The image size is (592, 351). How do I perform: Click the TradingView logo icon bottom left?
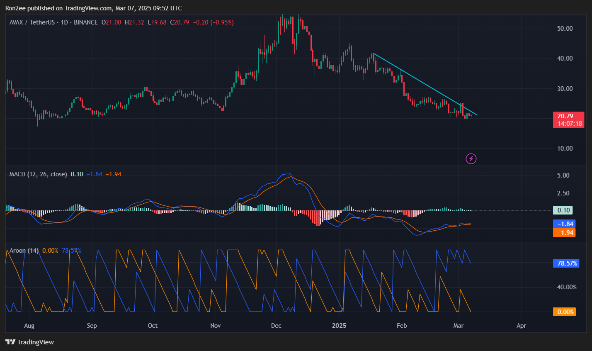pyautogui.click(x=10, y=342)
